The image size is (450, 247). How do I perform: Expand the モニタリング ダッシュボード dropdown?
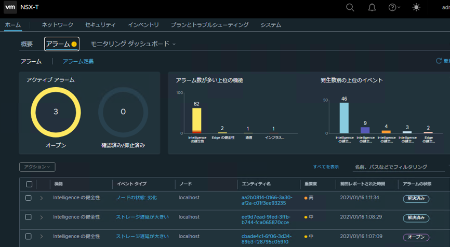(x=133, y=44)
